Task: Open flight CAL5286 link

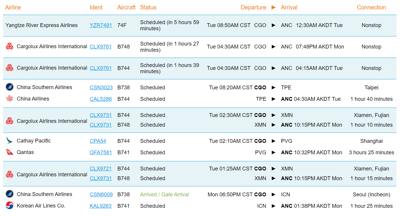Action: click(x=101, y=99)
